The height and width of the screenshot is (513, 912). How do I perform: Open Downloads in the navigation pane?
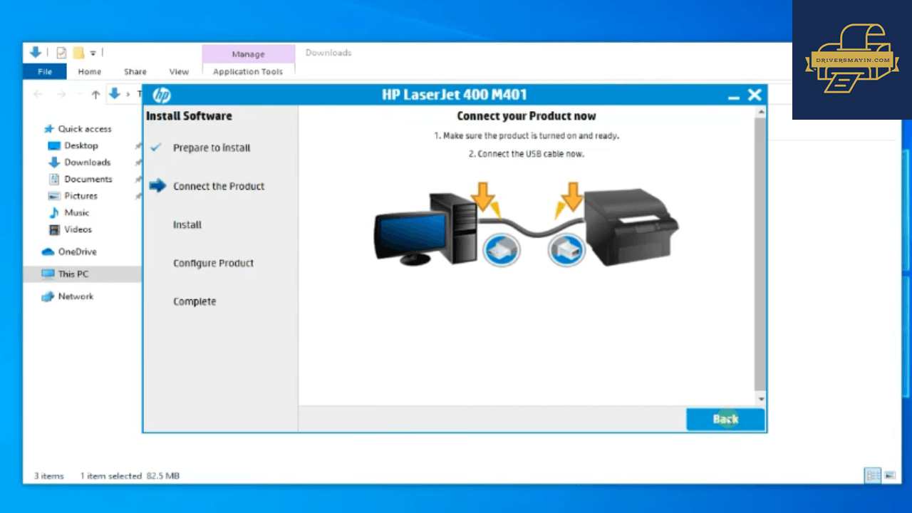pos(79,162)
